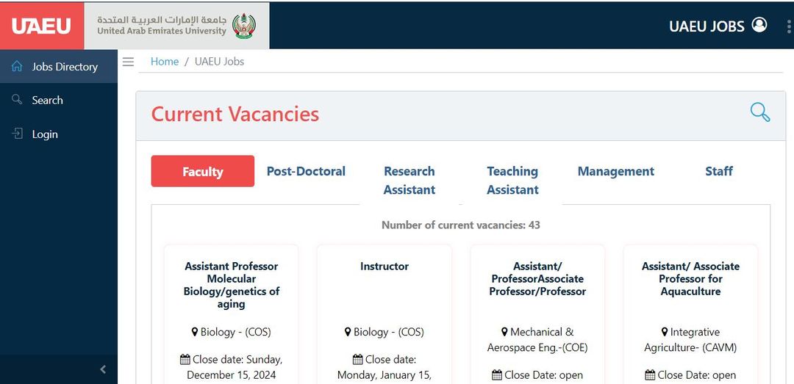Select the Management tab
This screenshot has width=794, height=384.
point(616,171)
